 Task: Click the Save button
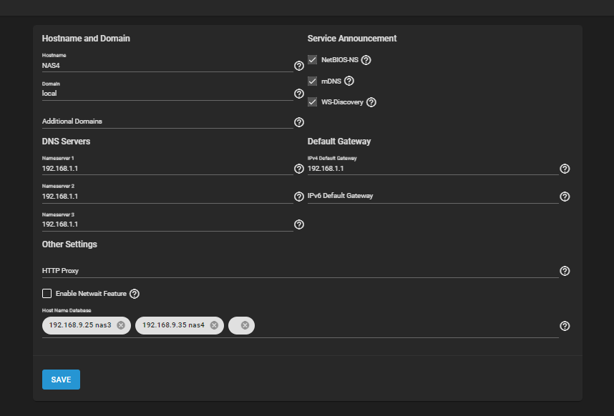[x=61, y=380]
